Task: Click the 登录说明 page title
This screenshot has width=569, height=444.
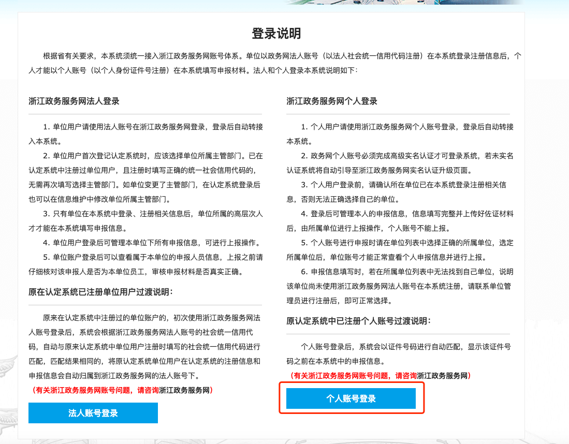Action: [x=276, y=33]
